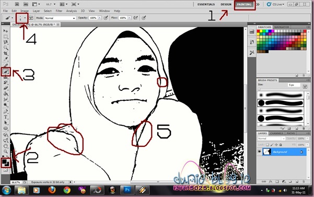The image size is (314, 197).
Task: Toggle tablet pressure for opacity
Action: [106, 18]
